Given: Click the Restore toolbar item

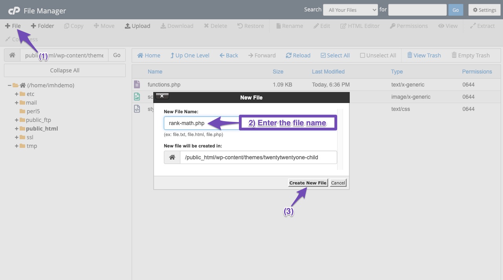Looking at the screenshot, I should tap(251, 26).
